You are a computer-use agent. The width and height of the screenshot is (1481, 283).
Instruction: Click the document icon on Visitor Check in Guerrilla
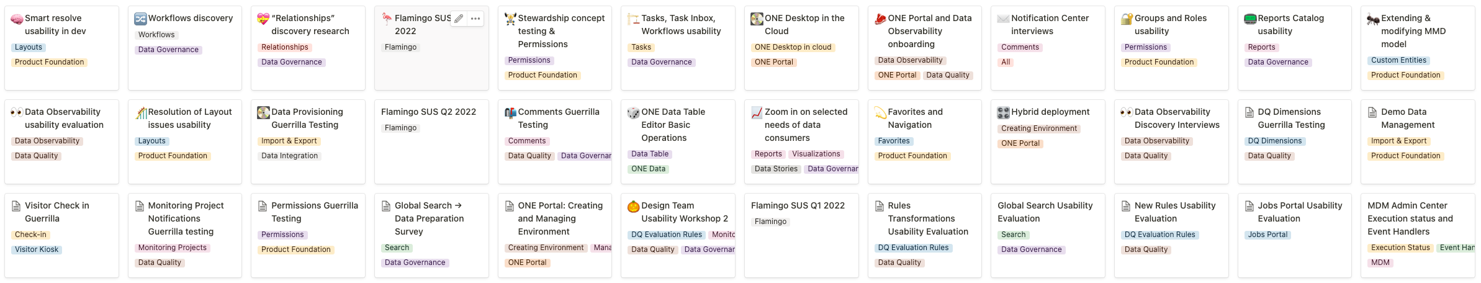17,206
